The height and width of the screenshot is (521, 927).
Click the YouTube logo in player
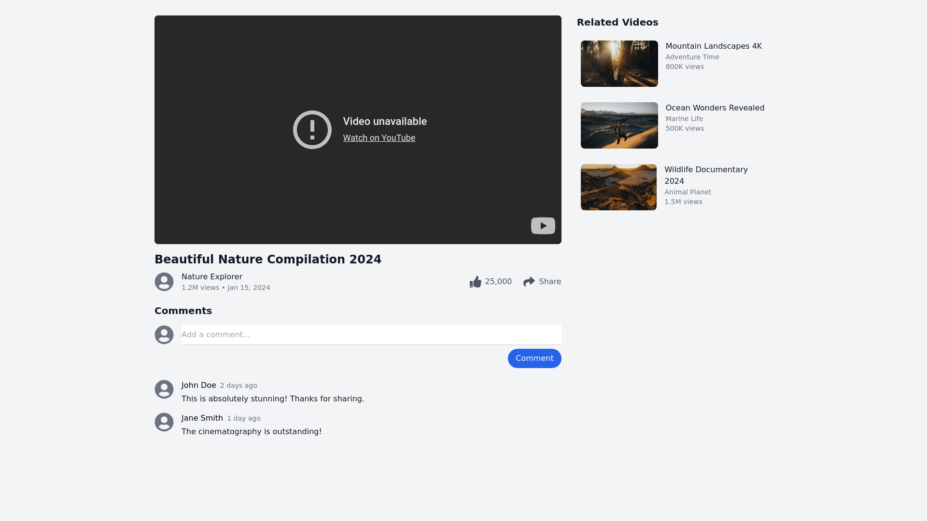coord(543,226)
